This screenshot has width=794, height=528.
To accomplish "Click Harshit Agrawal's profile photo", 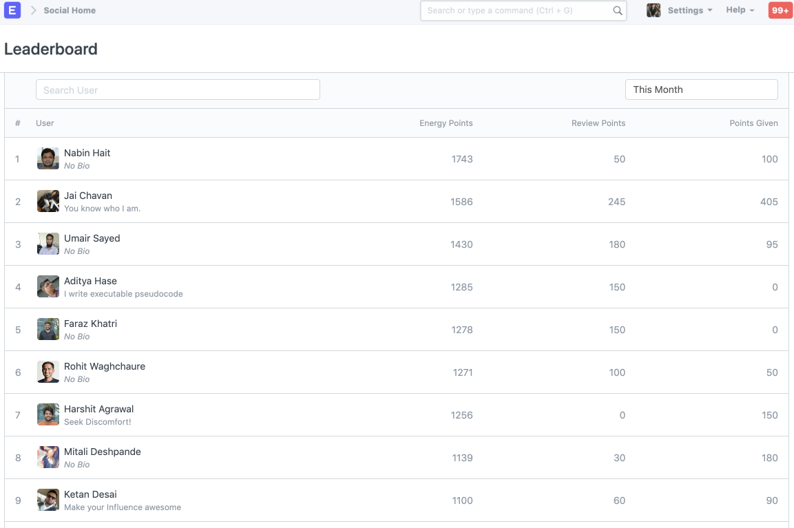I will pyautogui.click(x=48, y=414).
